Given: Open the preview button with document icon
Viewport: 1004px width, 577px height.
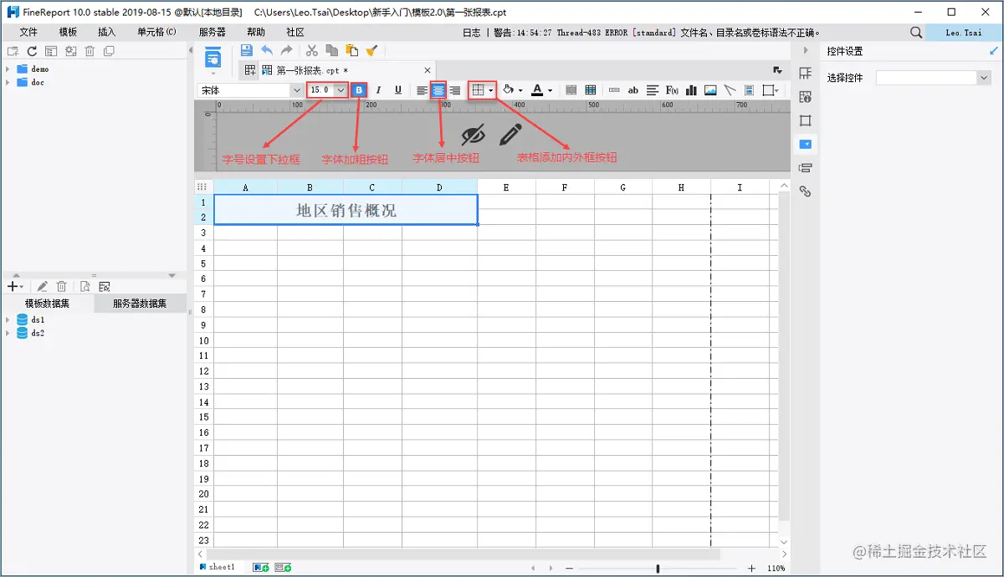Looking at the screenshot, I should (213, 59).
